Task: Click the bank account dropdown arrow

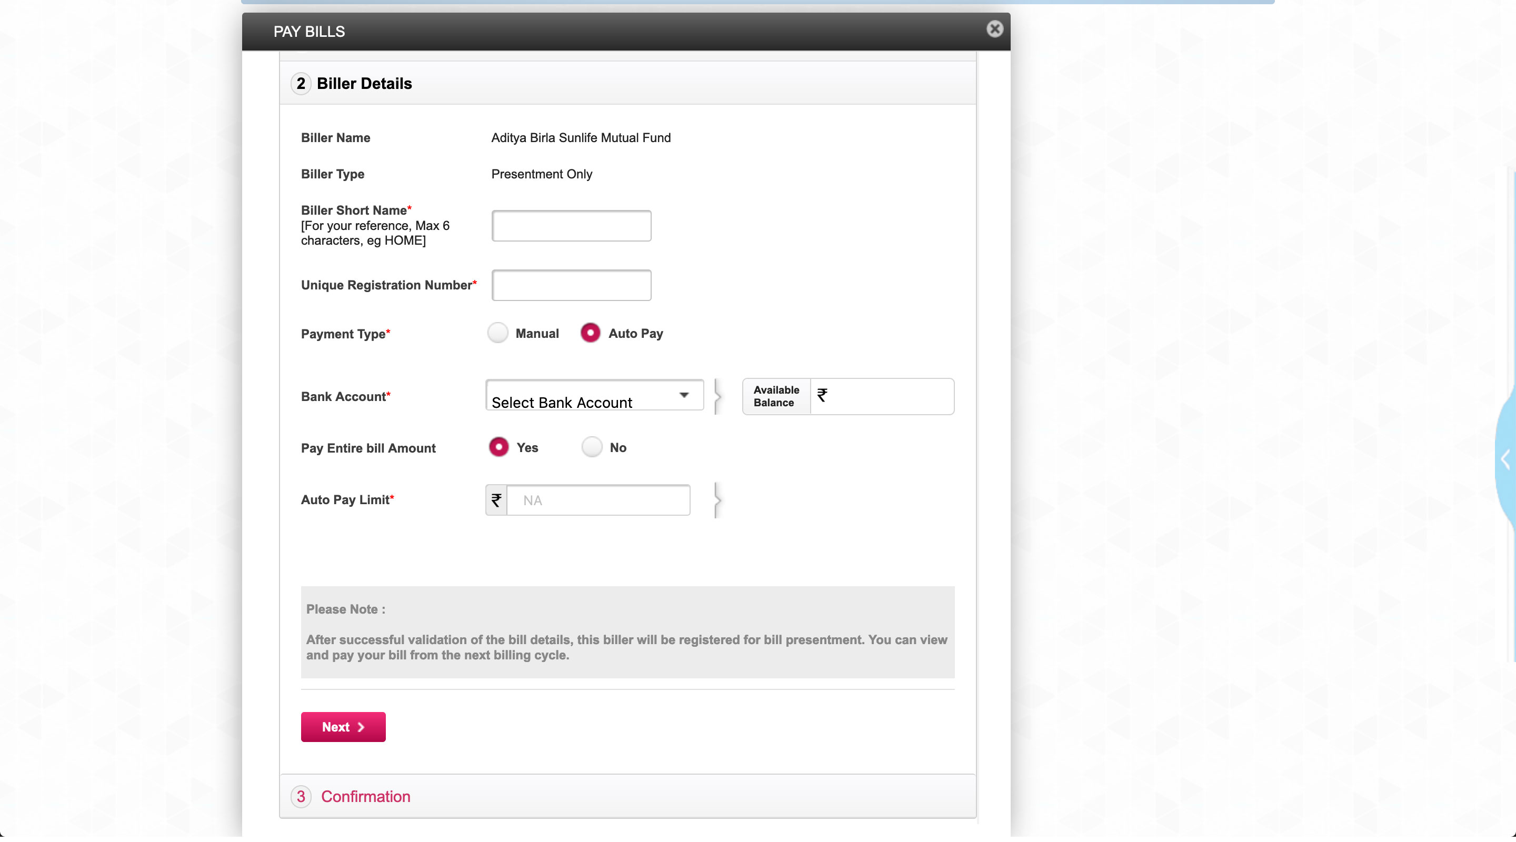Action: [x=684, y=395]
